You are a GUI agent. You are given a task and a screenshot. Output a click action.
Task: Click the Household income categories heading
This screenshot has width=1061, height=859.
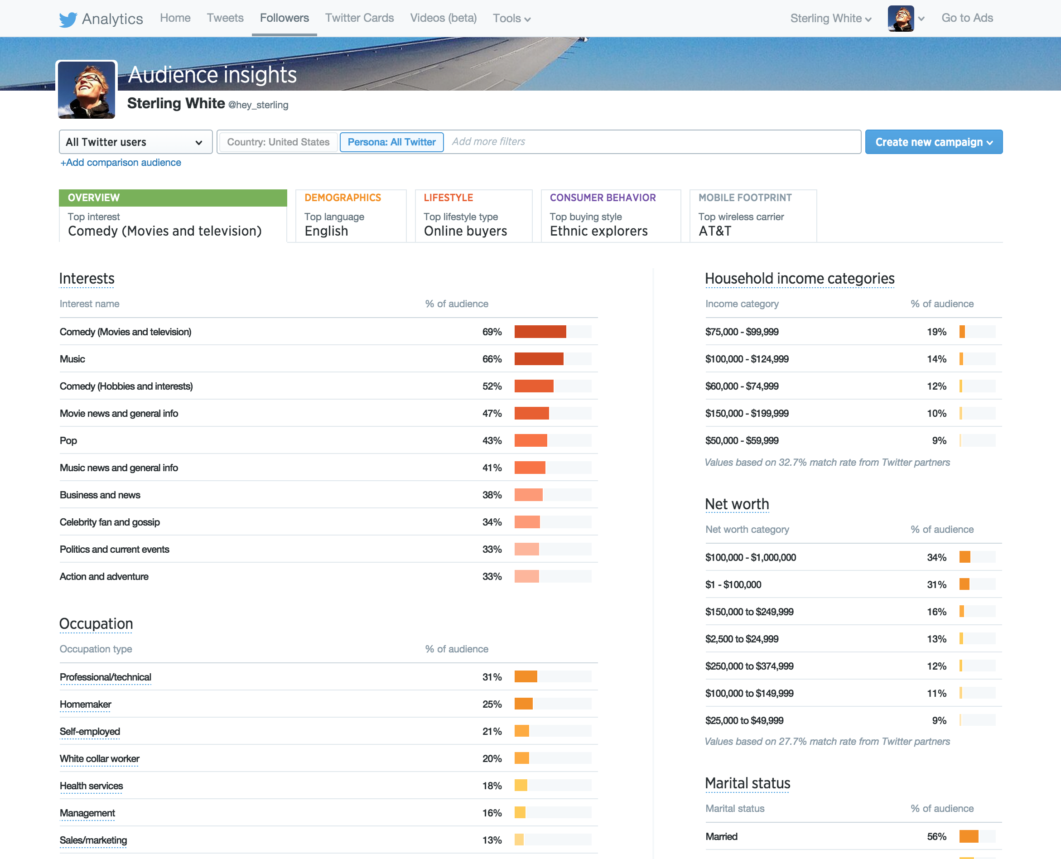[x=799, y=279]
